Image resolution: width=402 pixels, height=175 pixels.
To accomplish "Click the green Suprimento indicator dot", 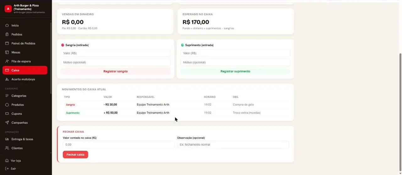I will [x=182, y=45].
